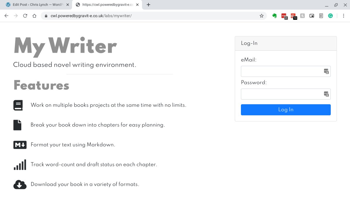Click 'Break your book down into chapters' text
Screen dimensions: 350x219
click(x=98, y=125)
